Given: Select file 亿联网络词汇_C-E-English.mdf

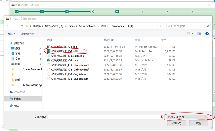Looking at the screenshot, I should point(70,74).
